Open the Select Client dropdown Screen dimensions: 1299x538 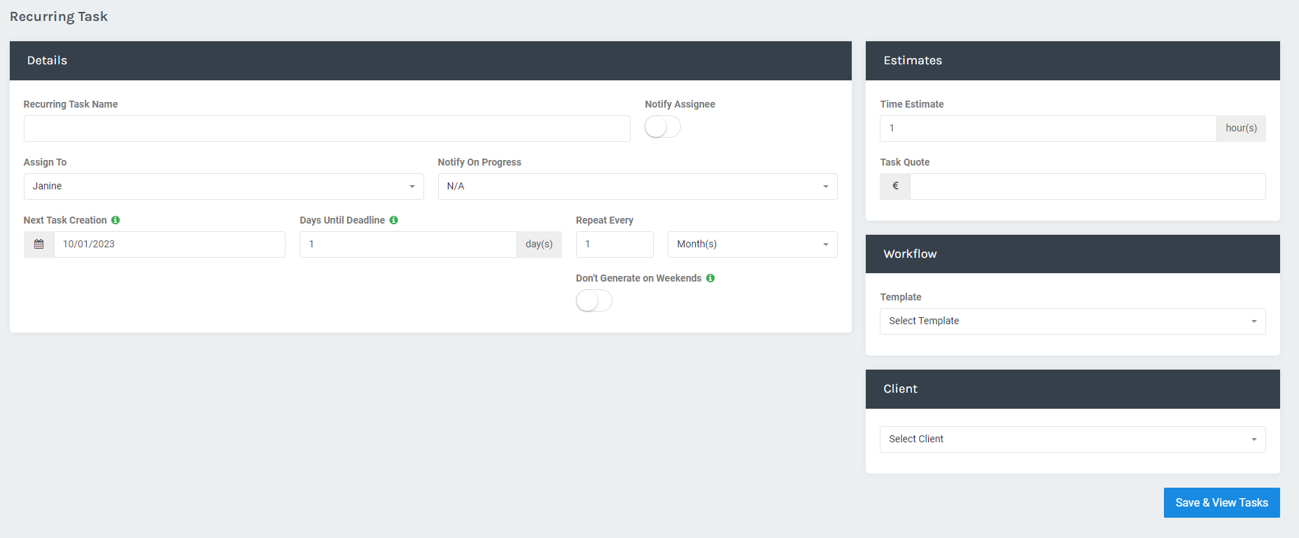tap(1073, 439)
